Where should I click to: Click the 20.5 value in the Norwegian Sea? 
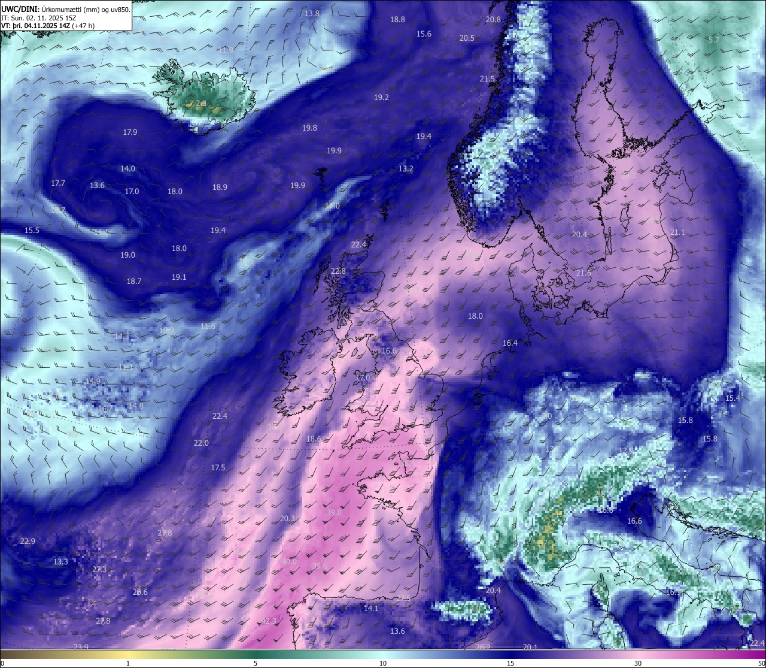pos(467,38)
